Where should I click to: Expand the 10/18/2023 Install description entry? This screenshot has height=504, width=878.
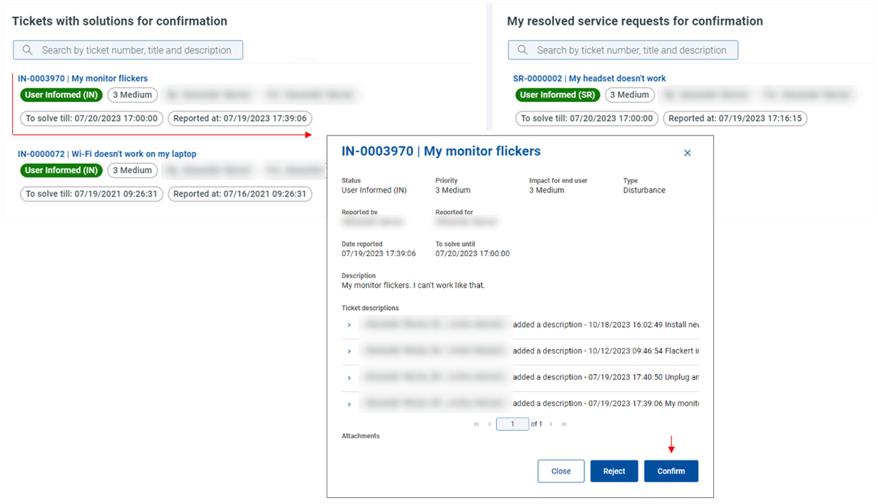tap(350, 325)
